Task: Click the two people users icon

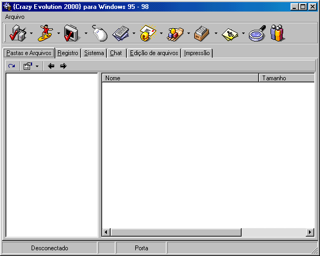Action: click(x=277, y=33)
